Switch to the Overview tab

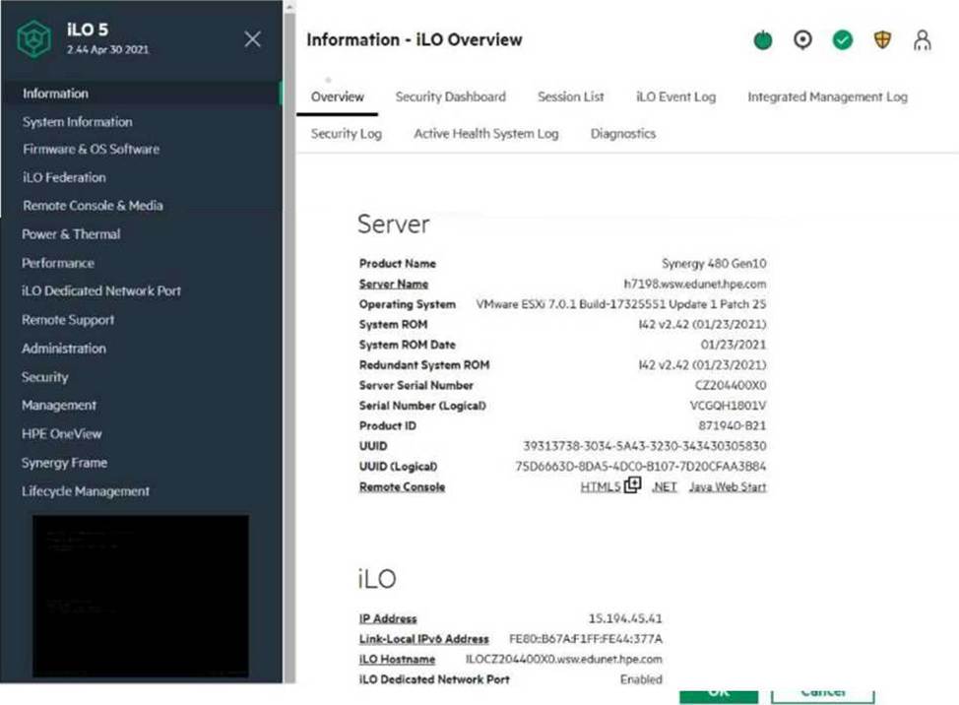(337, 96)
